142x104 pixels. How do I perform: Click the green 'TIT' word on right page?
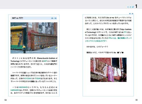coord(125,32)
